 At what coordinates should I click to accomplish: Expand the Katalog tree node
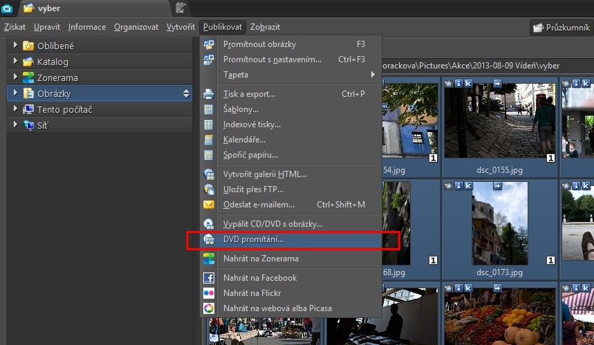[15, 61]
